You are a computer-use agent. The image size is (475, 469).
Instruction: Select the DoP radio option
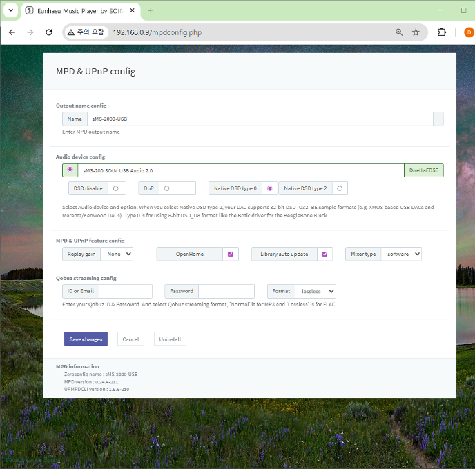tap(166, 188)
